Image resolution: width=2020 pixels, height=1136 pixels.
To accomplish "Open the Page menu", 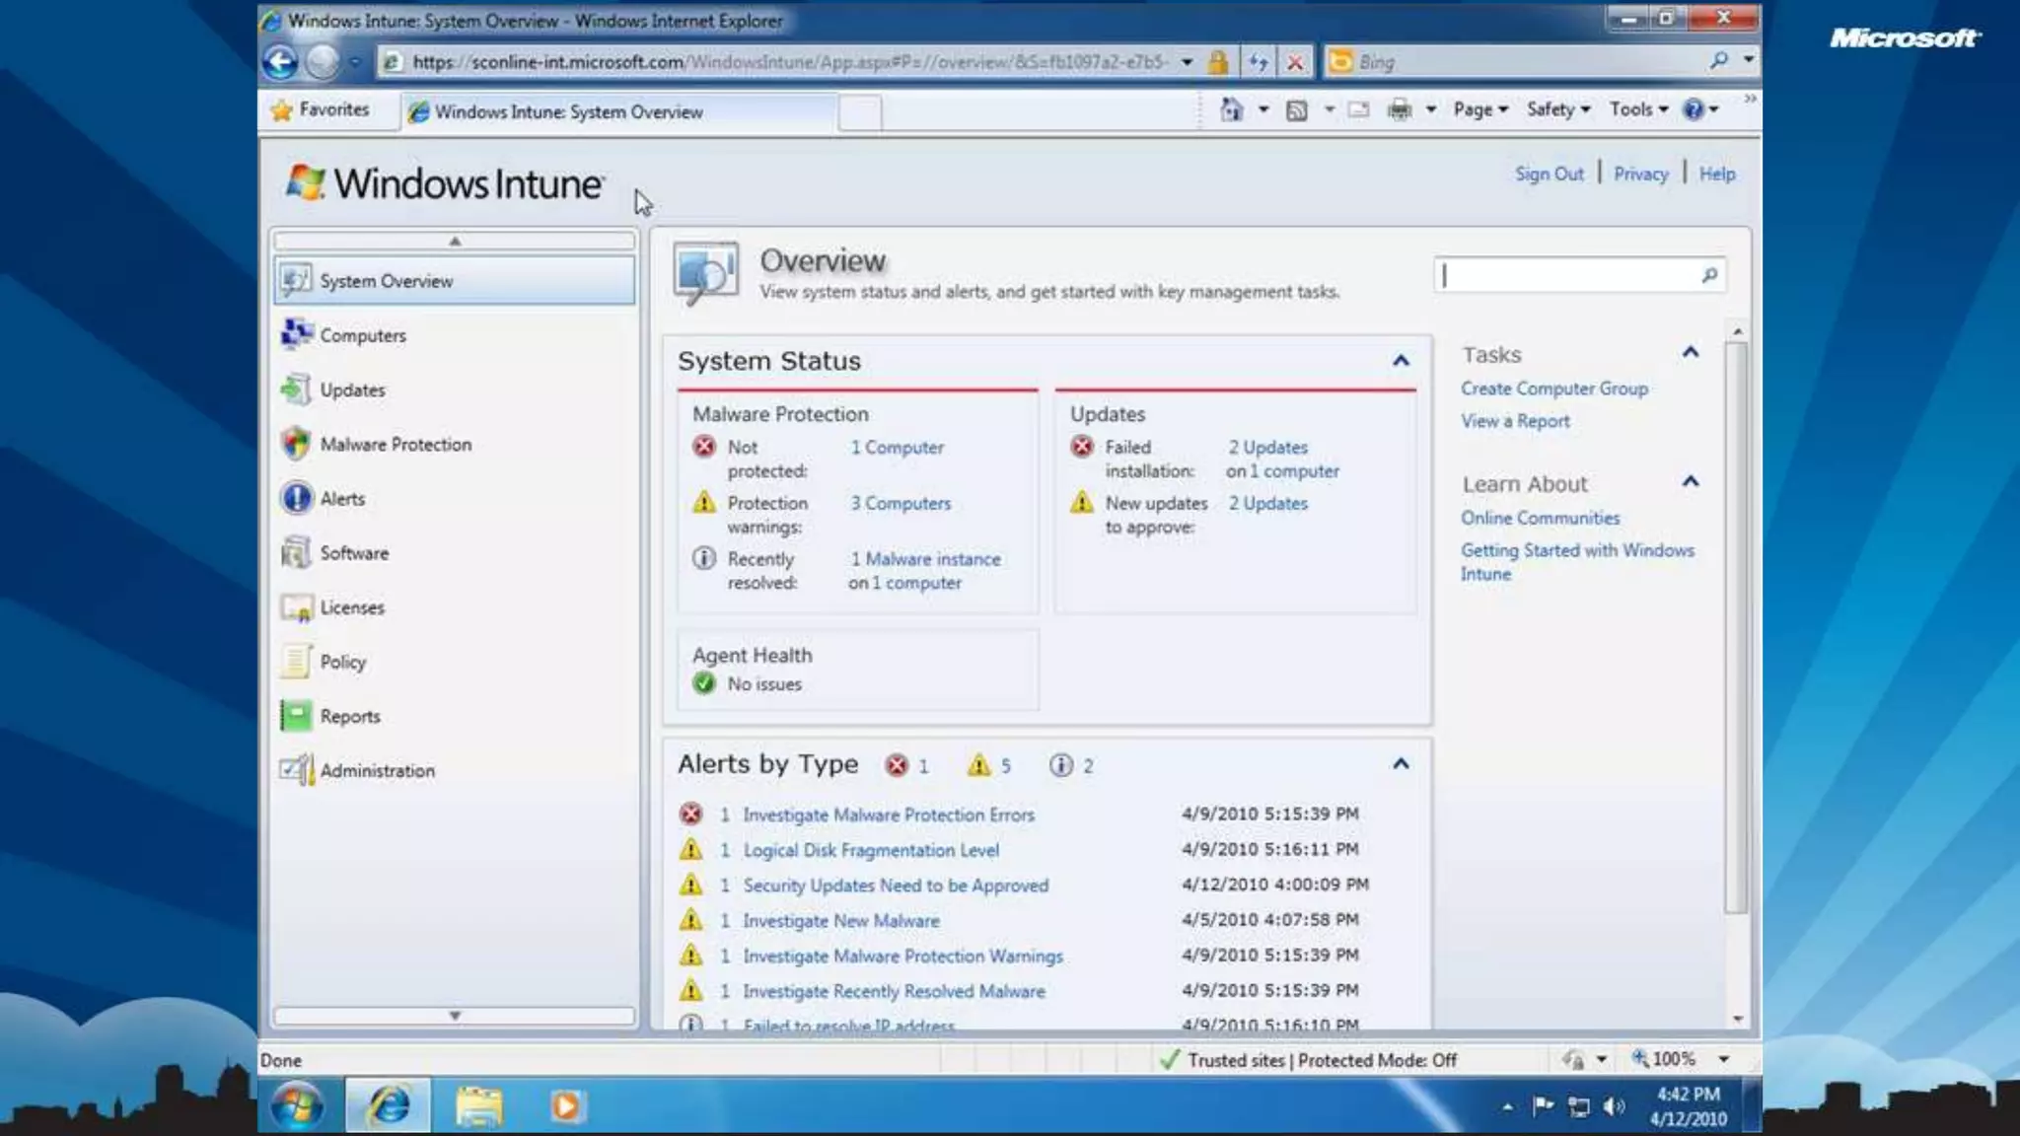I will click(1480, 109).
